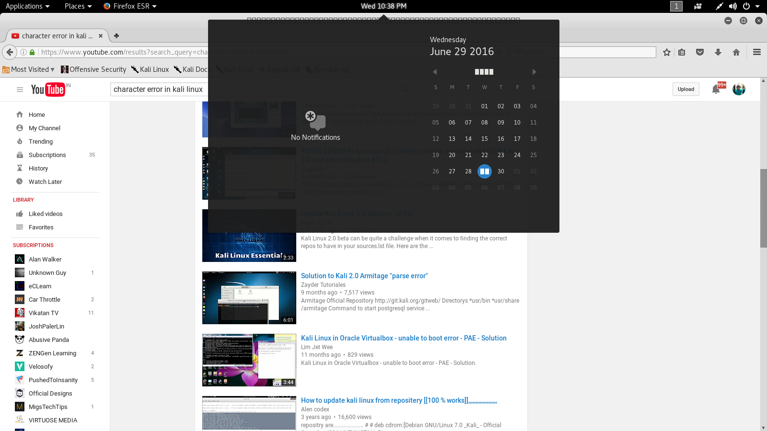Open the Firefox ESR app menu
Screen dimensions: 767x431
click(x=130, y=6)
